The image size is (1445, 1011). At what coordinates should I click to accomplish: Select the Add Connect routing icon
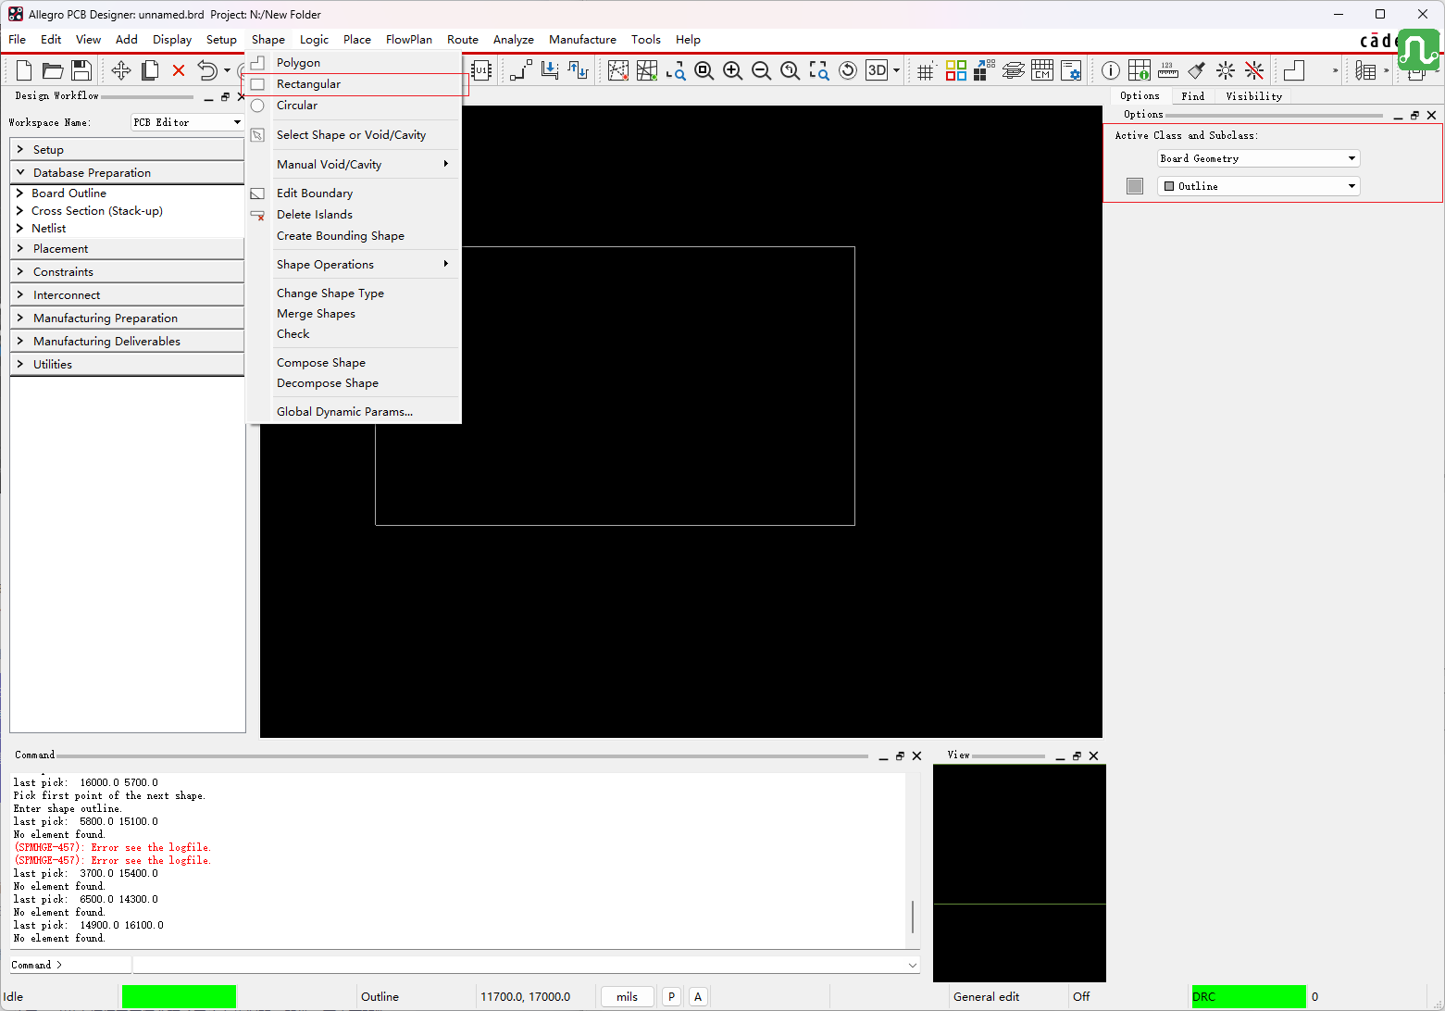point(521,70)
